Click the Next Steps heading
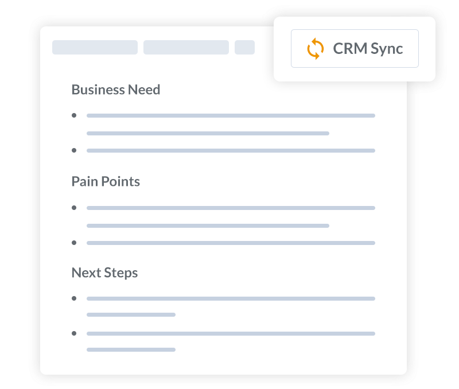 point(104,273)
